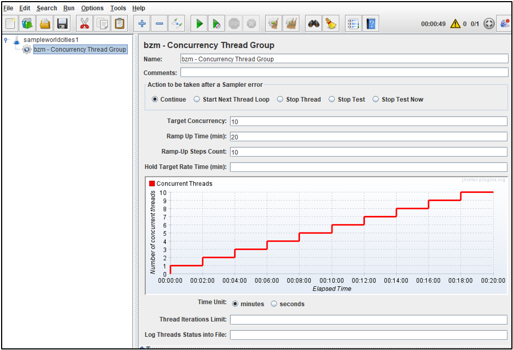
Task: Select the Stop Thread radio button
Action: point(280,99)
